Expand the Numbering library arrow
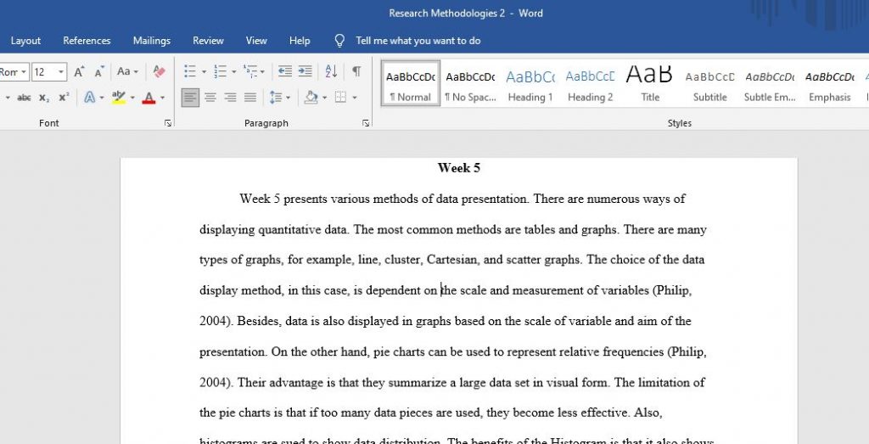Image resolution: width=869 pixels, height=444 pixels. pos(234,72)
